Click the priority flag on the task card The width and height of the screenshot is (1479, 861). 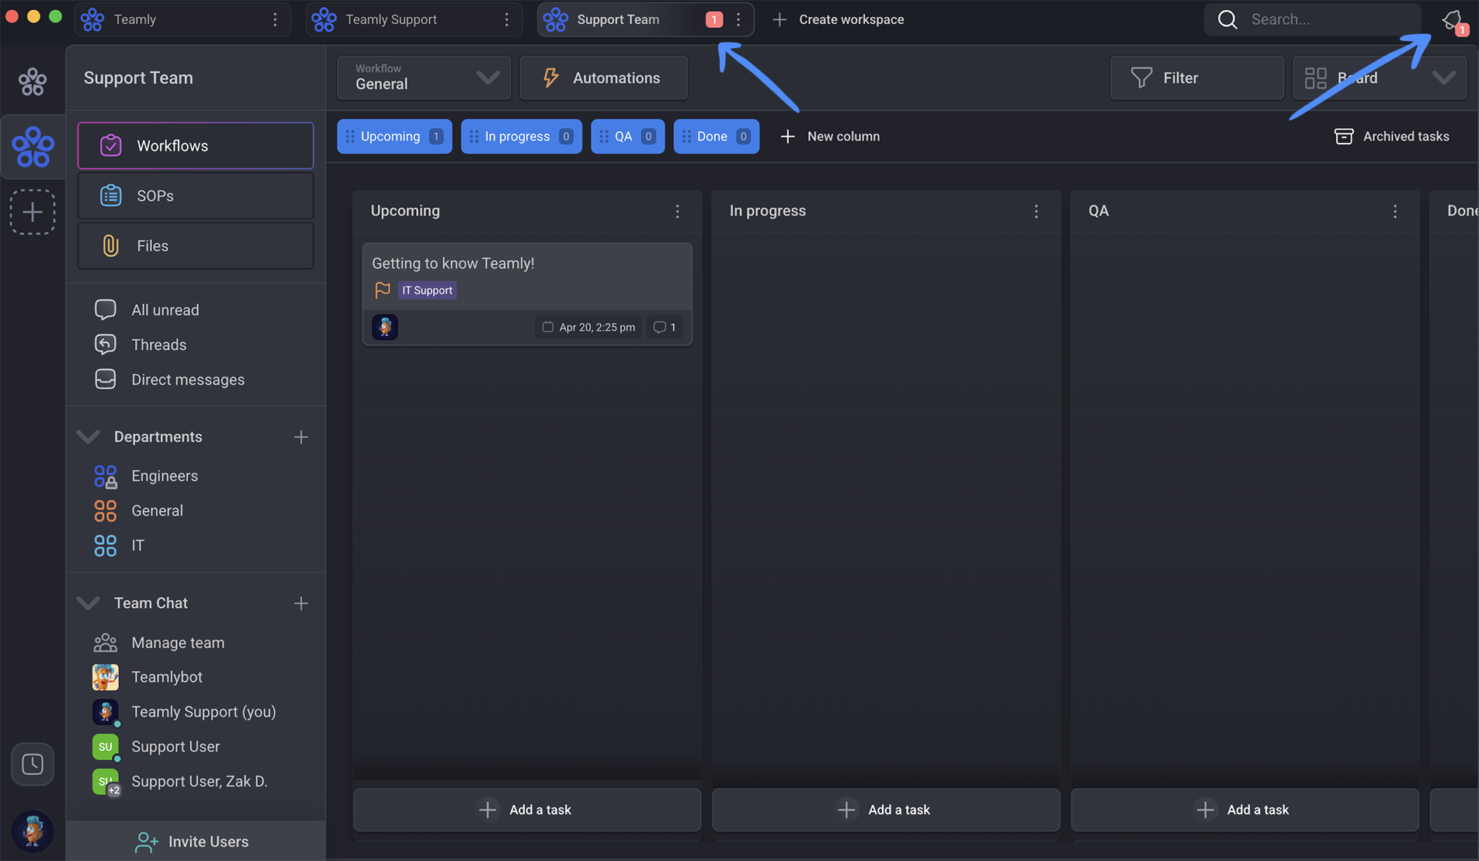[383, 290]
